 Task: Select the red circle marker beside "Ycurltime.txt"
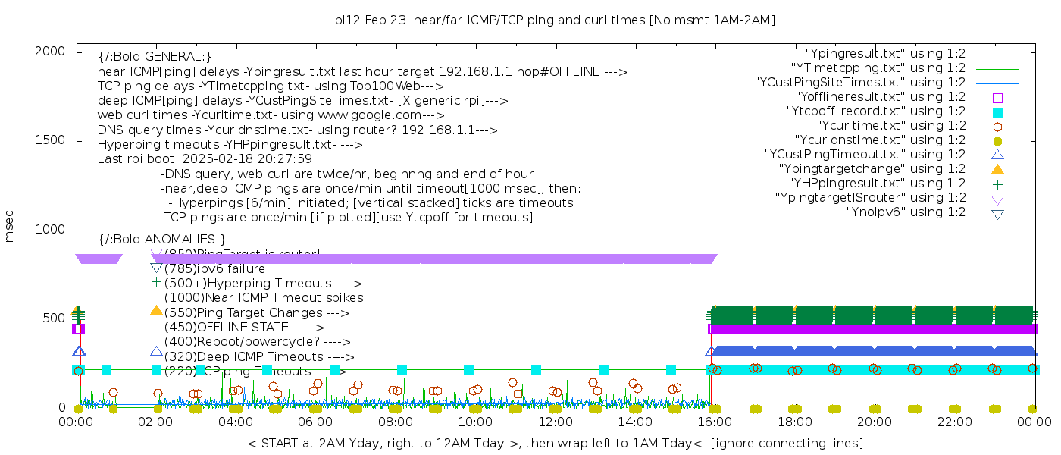click(x=997, y=126)
